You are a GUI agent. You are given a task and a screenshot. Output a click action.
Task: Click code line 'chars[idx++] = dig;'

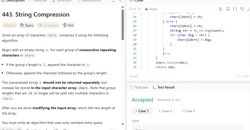194,40
